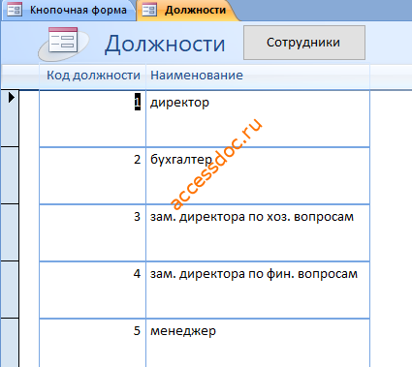This screenshot has height=367, width=412.
Task: Click the Код должности column header
Action: [x=93, y=76]
